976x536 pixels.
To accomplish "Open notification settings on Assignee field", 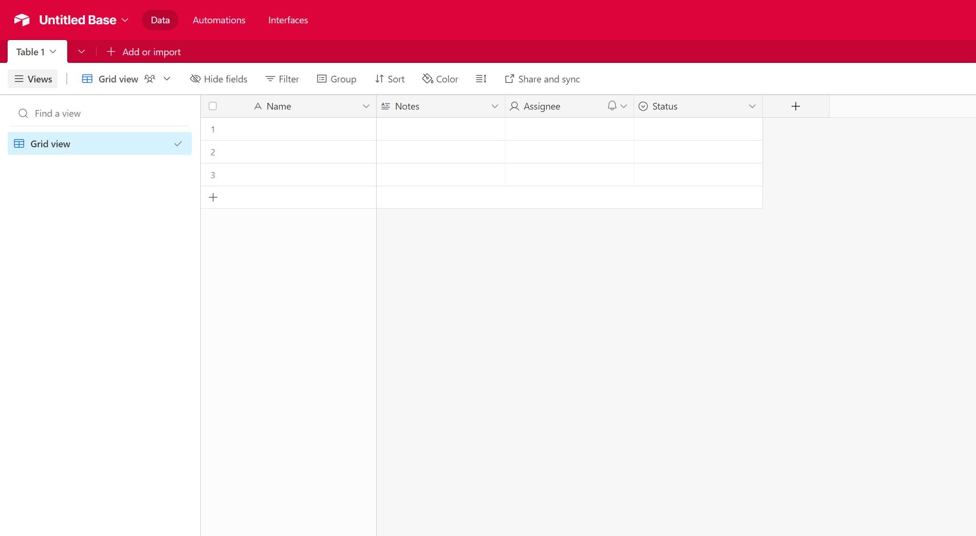I will (x=611, y=106).
